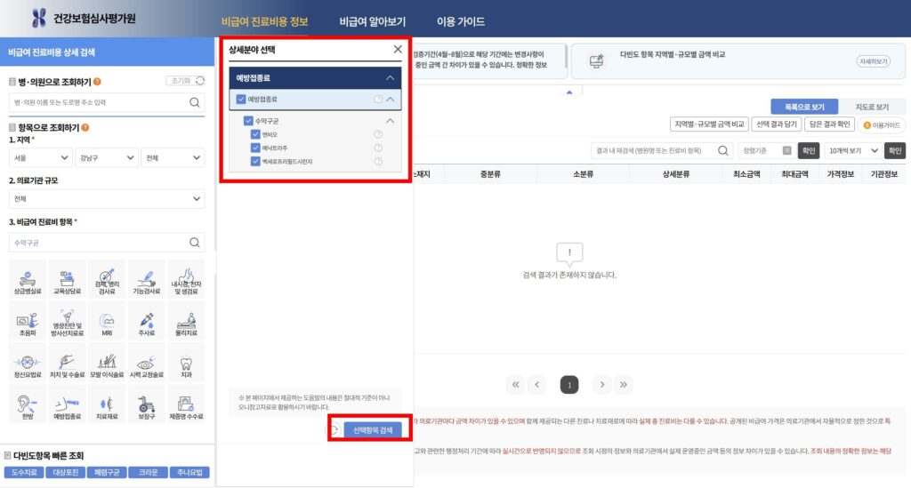Open the 내시경, 천자 및 생검료 category

[x=186, y=281]
